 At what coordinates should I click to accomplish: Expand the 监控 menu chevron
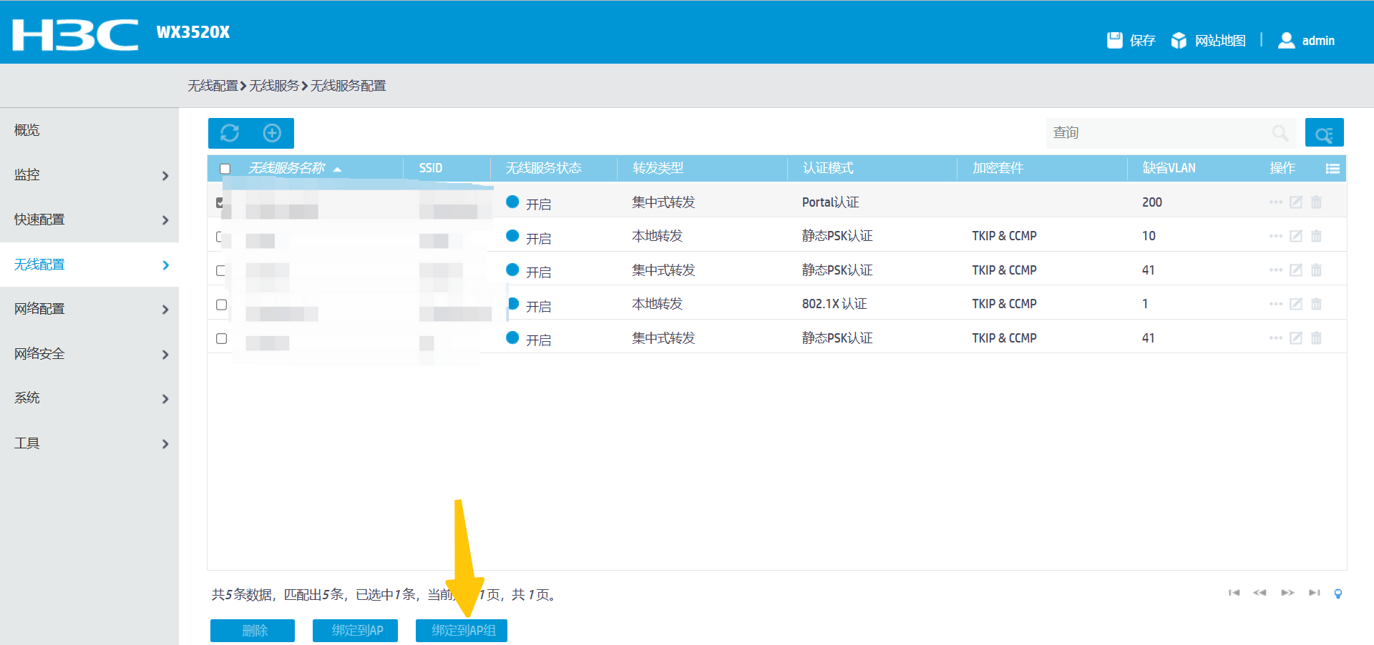point(165,176)
